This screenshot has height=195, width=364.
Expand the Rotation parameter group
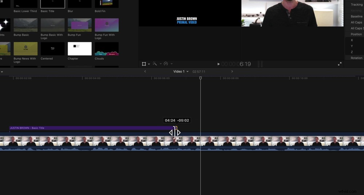coord(356,58)
